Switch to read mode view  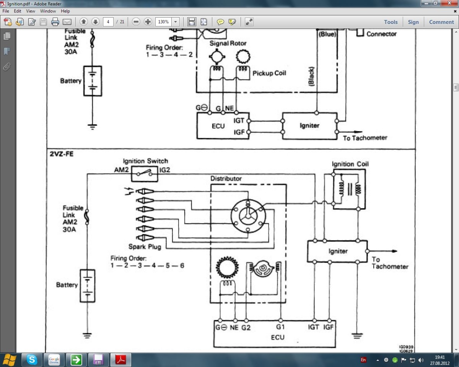(249, 22)
